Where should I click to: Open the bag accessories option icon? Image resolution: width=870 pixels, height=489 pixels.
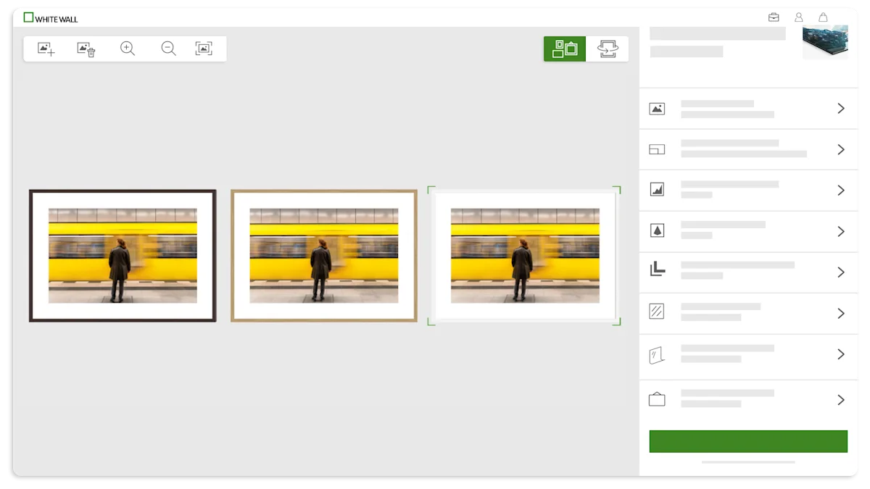pos(657,399)
